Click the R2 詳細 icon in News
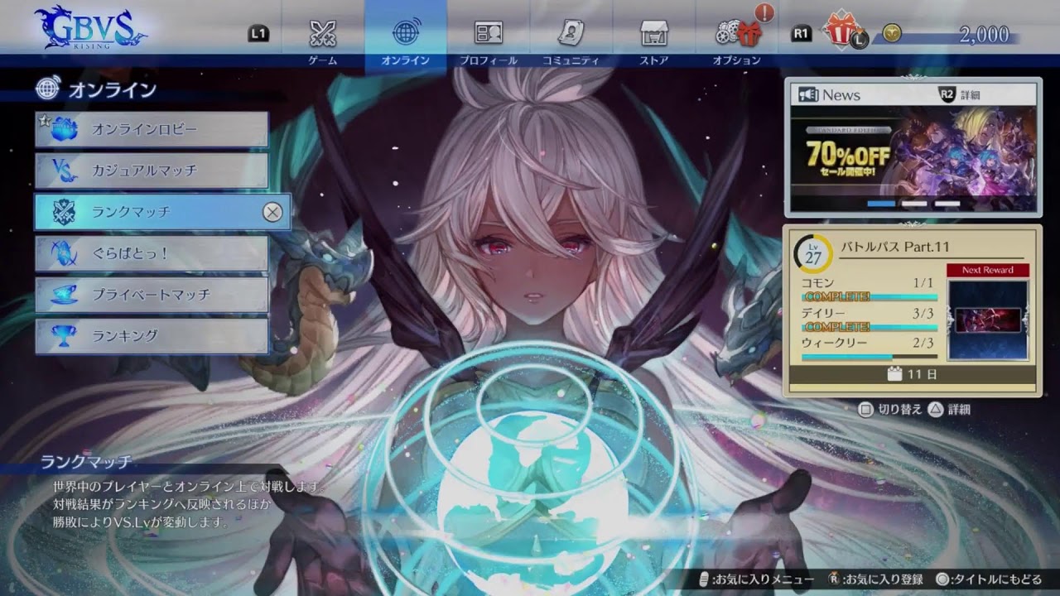Screen dimensions: 1060x596 (947, 94)
